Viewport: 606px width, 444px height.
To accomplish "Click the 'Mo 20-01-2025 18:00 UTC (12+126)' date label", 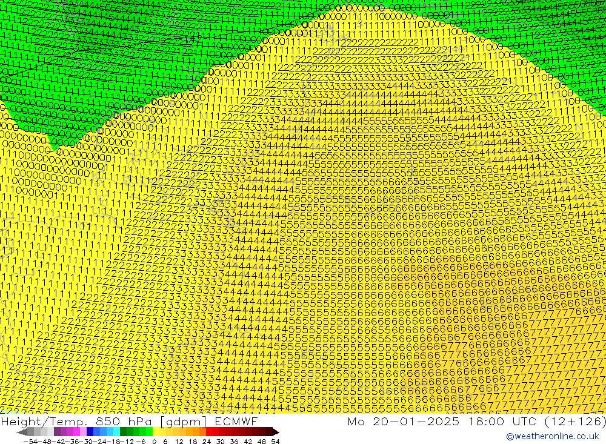I will click(476, 421).
